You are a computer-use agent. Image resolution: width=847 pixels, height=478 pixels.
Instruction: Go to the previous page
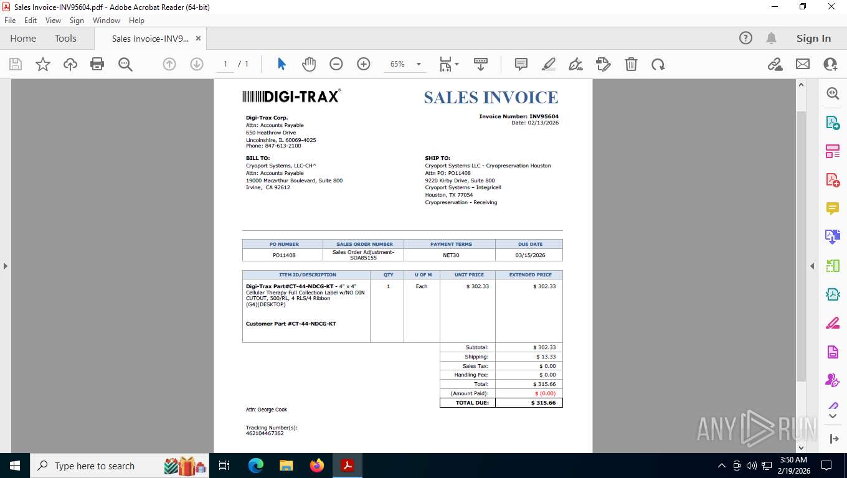(169, 64)
